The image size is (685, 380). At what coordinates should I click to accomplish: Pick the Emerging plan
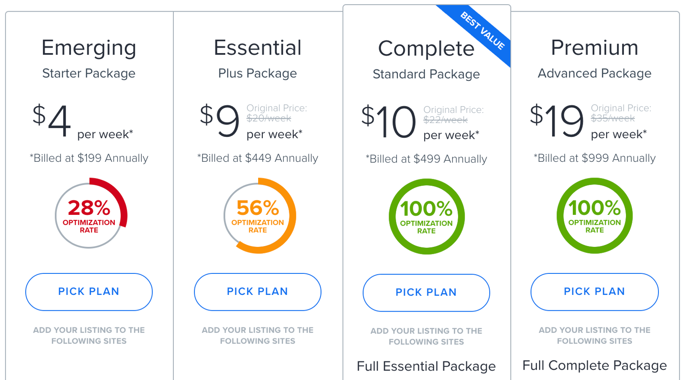pyautogui.click(x=89, y=292)
